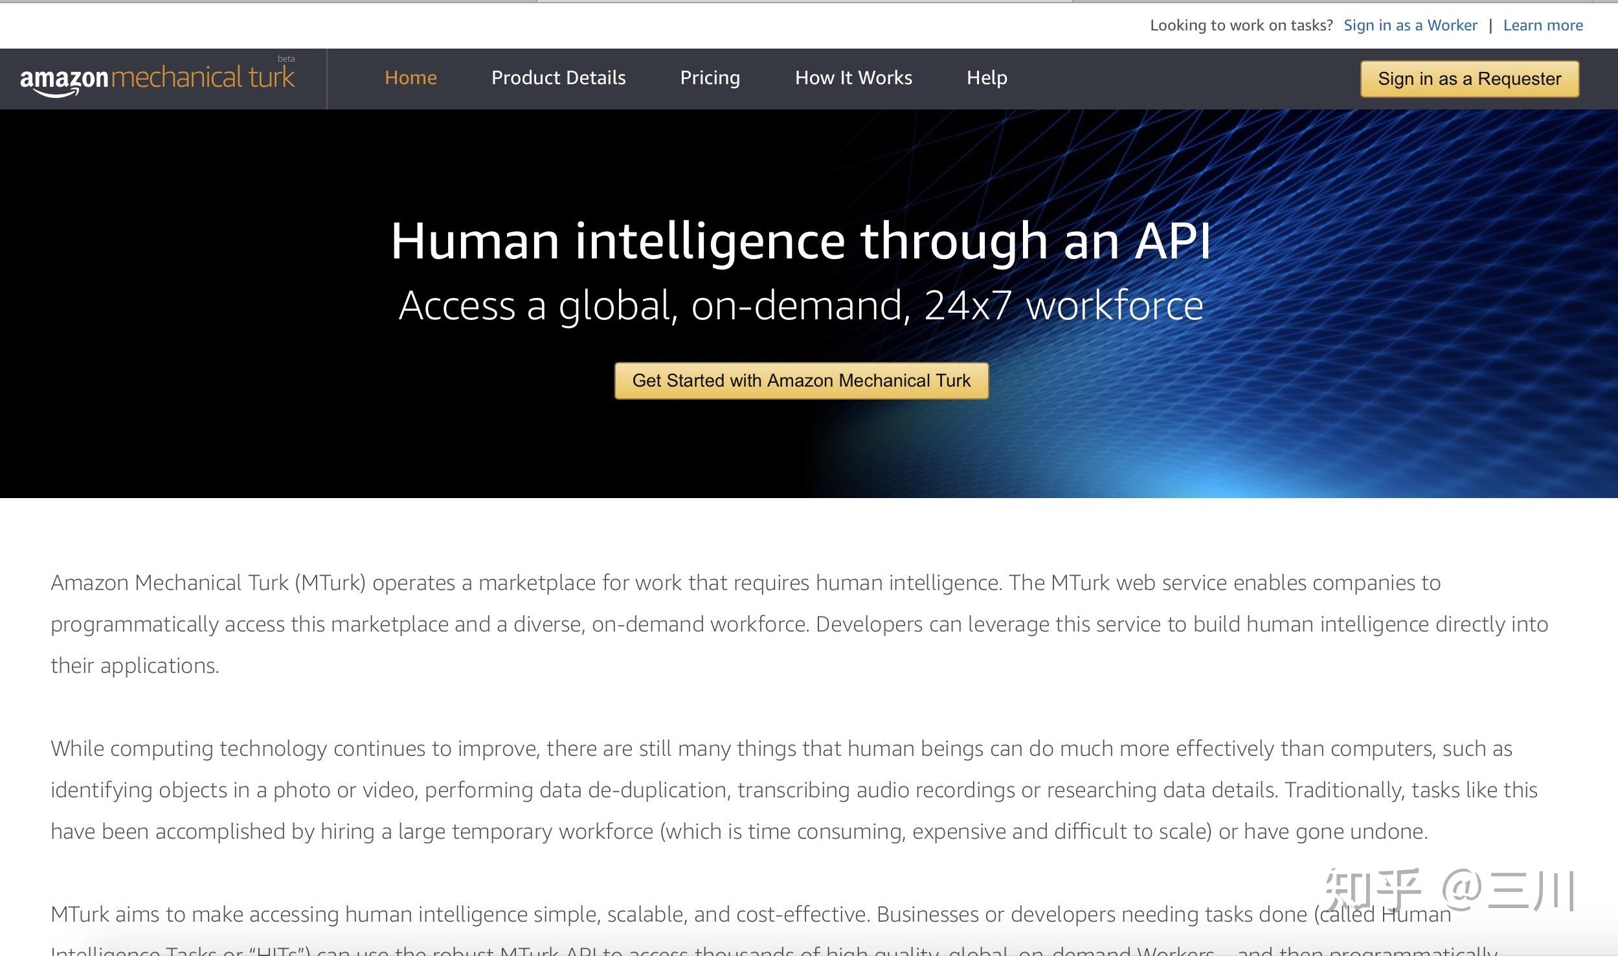Select the headline Human intelligence through an API
The height and width of the screenshot is (956, 1618).
pyautogui.click(x=801, y=241)
